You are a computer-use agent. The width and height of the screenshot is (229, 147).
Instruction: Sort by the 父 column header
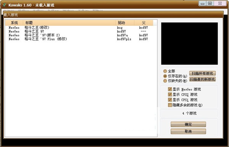(x=144, y=23)
